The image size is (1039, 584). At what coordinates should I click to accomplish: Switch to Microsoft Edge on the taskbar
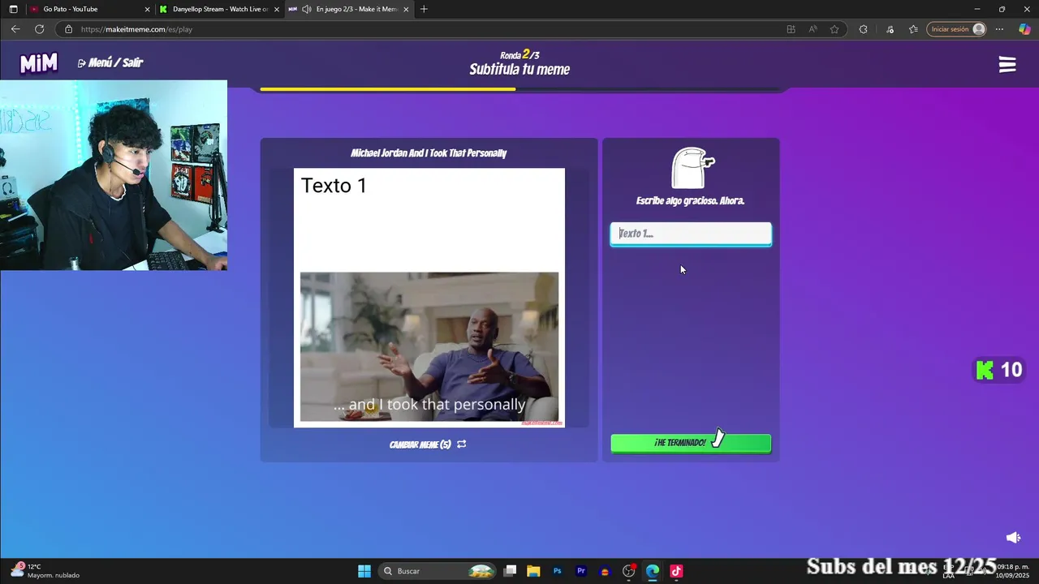tap(653, 571)
